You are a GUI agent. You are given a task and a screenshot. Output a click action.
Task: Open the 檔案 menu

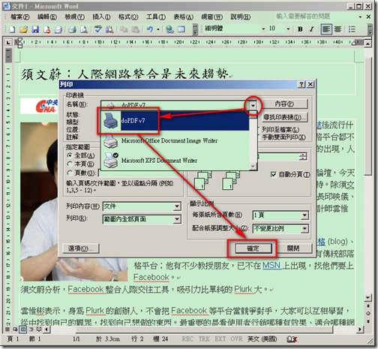click(20, 17)
